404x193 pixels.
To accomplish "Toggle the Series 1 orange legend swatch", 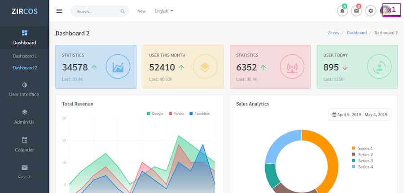I will tap(354, 148).
